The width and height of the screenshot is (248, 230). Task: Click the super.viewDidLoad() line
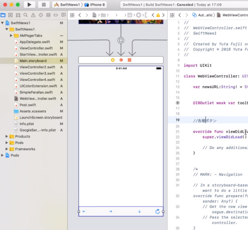point(225,137)
